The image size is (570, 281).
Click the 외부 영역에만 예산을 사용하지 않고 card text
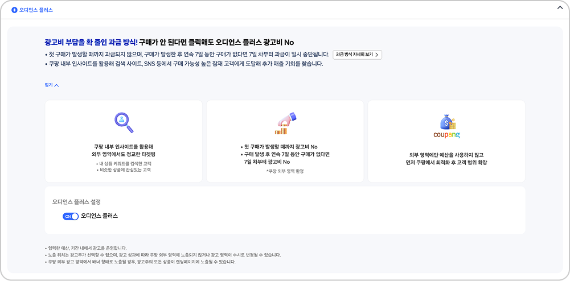coord(446,154)
